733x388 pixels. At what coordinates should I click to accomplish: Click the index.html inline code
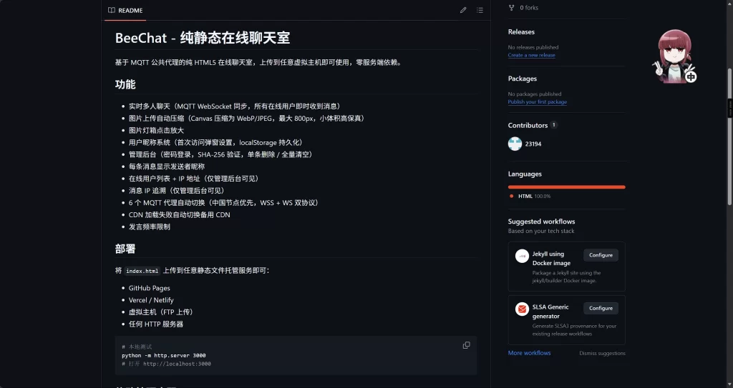pyautogui.click(x=142, y=271)
